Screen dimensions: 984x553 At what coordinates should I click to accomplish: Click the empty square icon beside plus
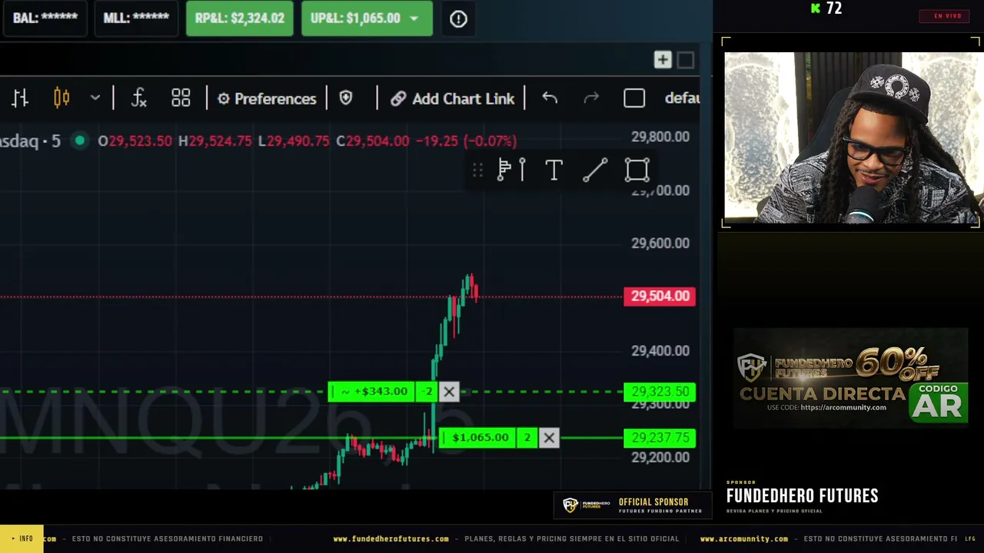(x=686, y=60)
